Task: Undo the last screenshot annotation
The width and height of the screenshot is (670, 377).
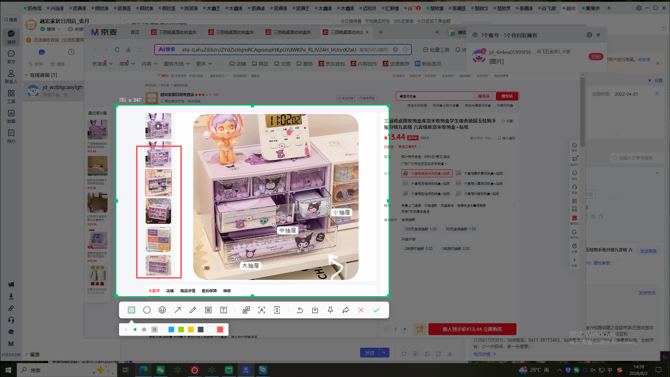Action: (x=300, y=310)
